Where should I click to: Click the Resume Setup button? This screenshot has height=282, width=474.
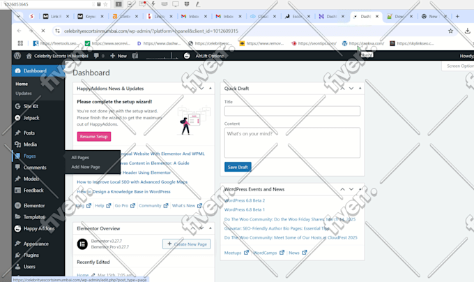click(94, 136)
